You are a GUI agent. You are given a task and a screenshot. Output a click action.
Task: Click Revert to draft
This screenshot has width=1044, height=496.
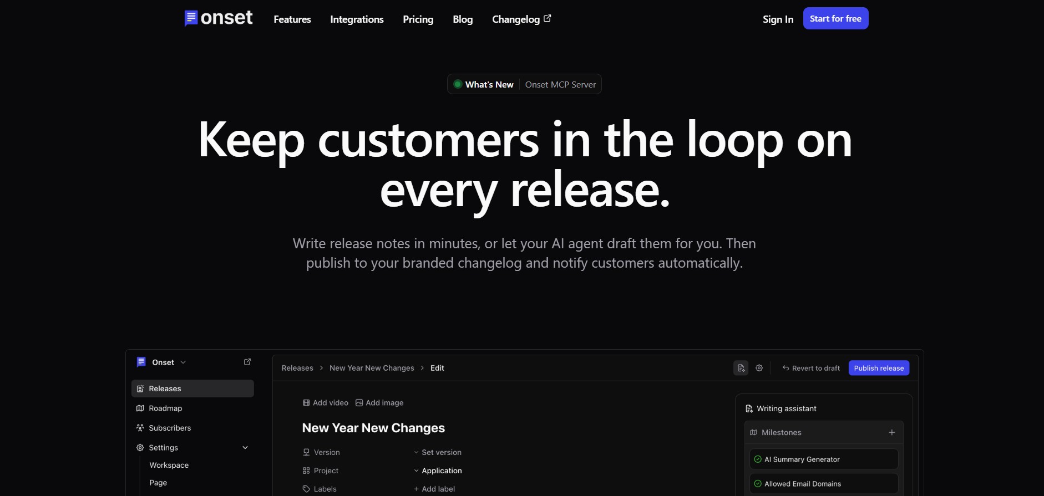pos(811,368)
